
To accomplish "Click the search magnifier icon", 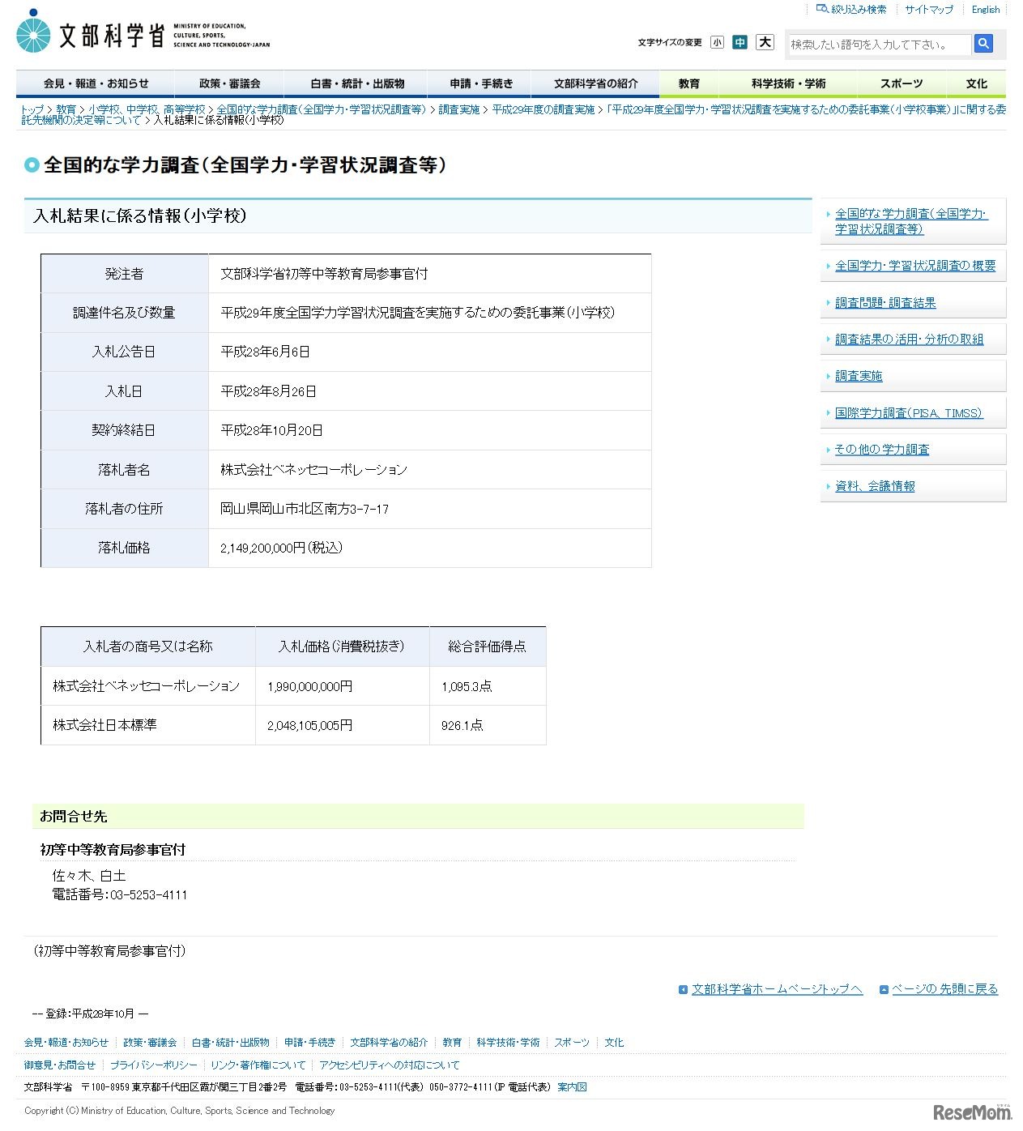I will [x=984, y=44].
